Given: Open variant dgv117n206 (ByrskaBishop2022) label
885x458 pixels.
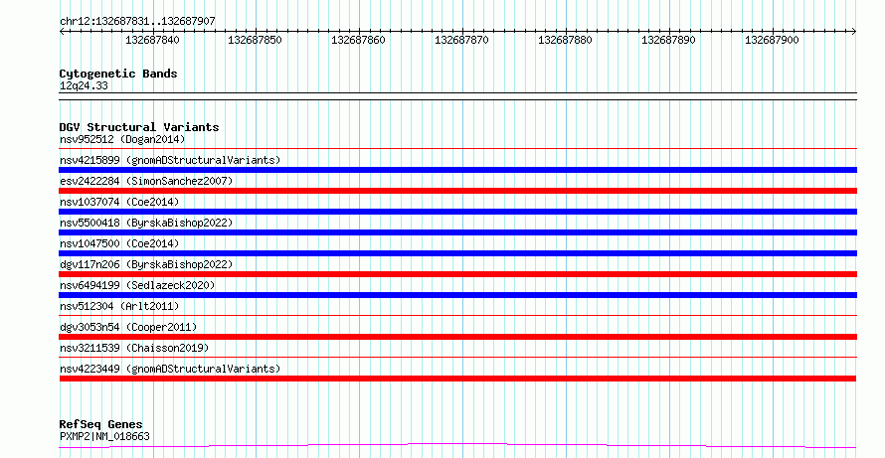Looking at the screenshot, I should click(x=146, y=264).
